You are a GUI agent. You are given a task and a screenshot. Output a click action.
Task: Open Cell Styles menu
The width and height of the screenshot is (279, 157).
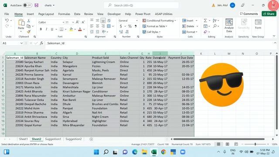[152, 32]
